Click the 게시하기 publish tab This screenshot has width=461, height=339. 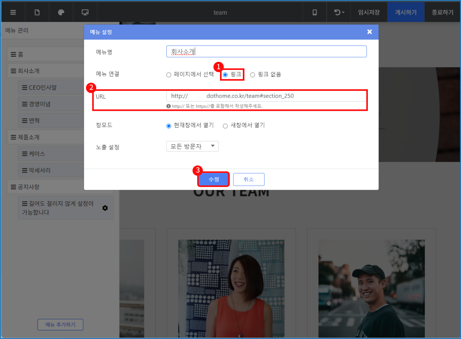(x=406, y=12)
